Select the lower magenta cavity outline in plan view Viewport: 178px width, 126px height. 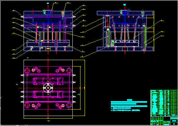pyautogui.click(x=48, y=94)
